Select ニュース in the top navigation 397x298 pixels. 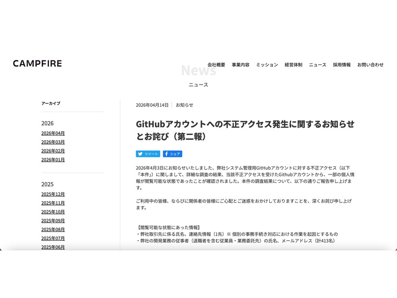click(x=318, y=65)
